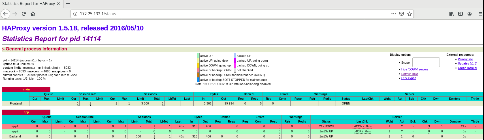The image size is (484, 140).
Task: Click 'General process information' heading
Action: click(36, 49)
